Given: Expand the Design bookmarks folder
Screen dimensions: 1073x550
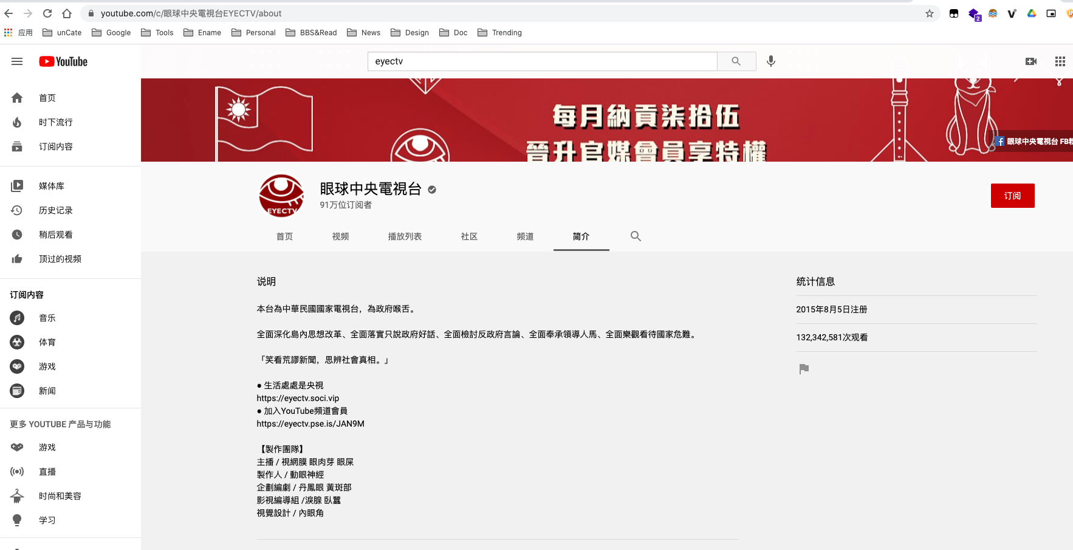Looking at the screenshot, I should (x=410, y=33).
